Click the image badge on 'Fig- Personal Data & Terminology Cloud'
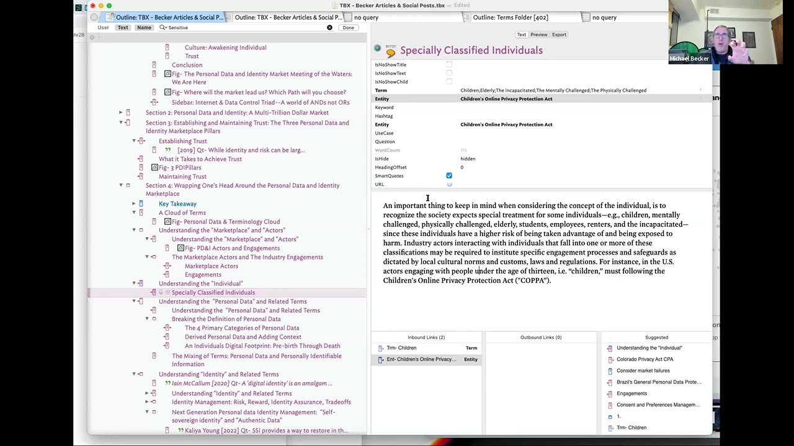794x446 pixels. tap(167, 222)
